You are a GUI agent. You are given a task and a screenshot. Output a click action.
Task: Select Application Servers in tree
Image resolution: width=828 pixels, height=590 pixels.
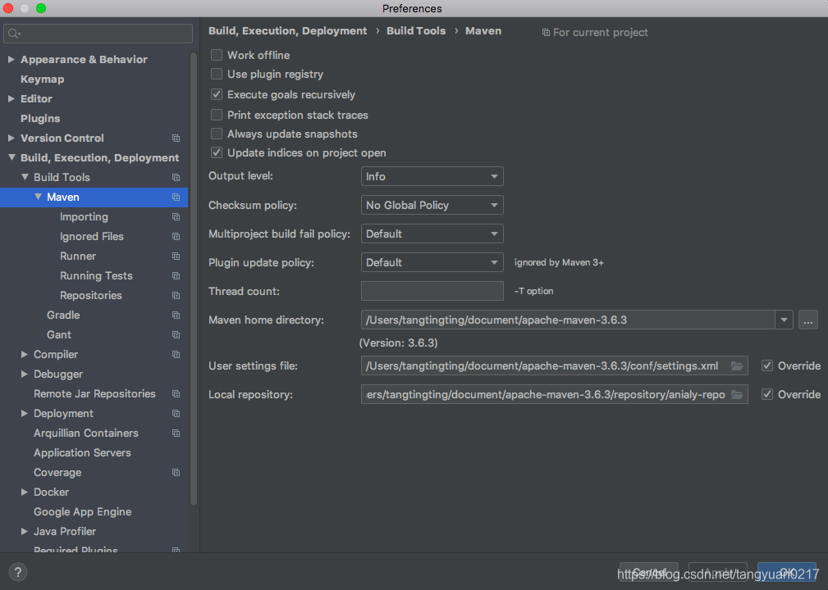82,453
